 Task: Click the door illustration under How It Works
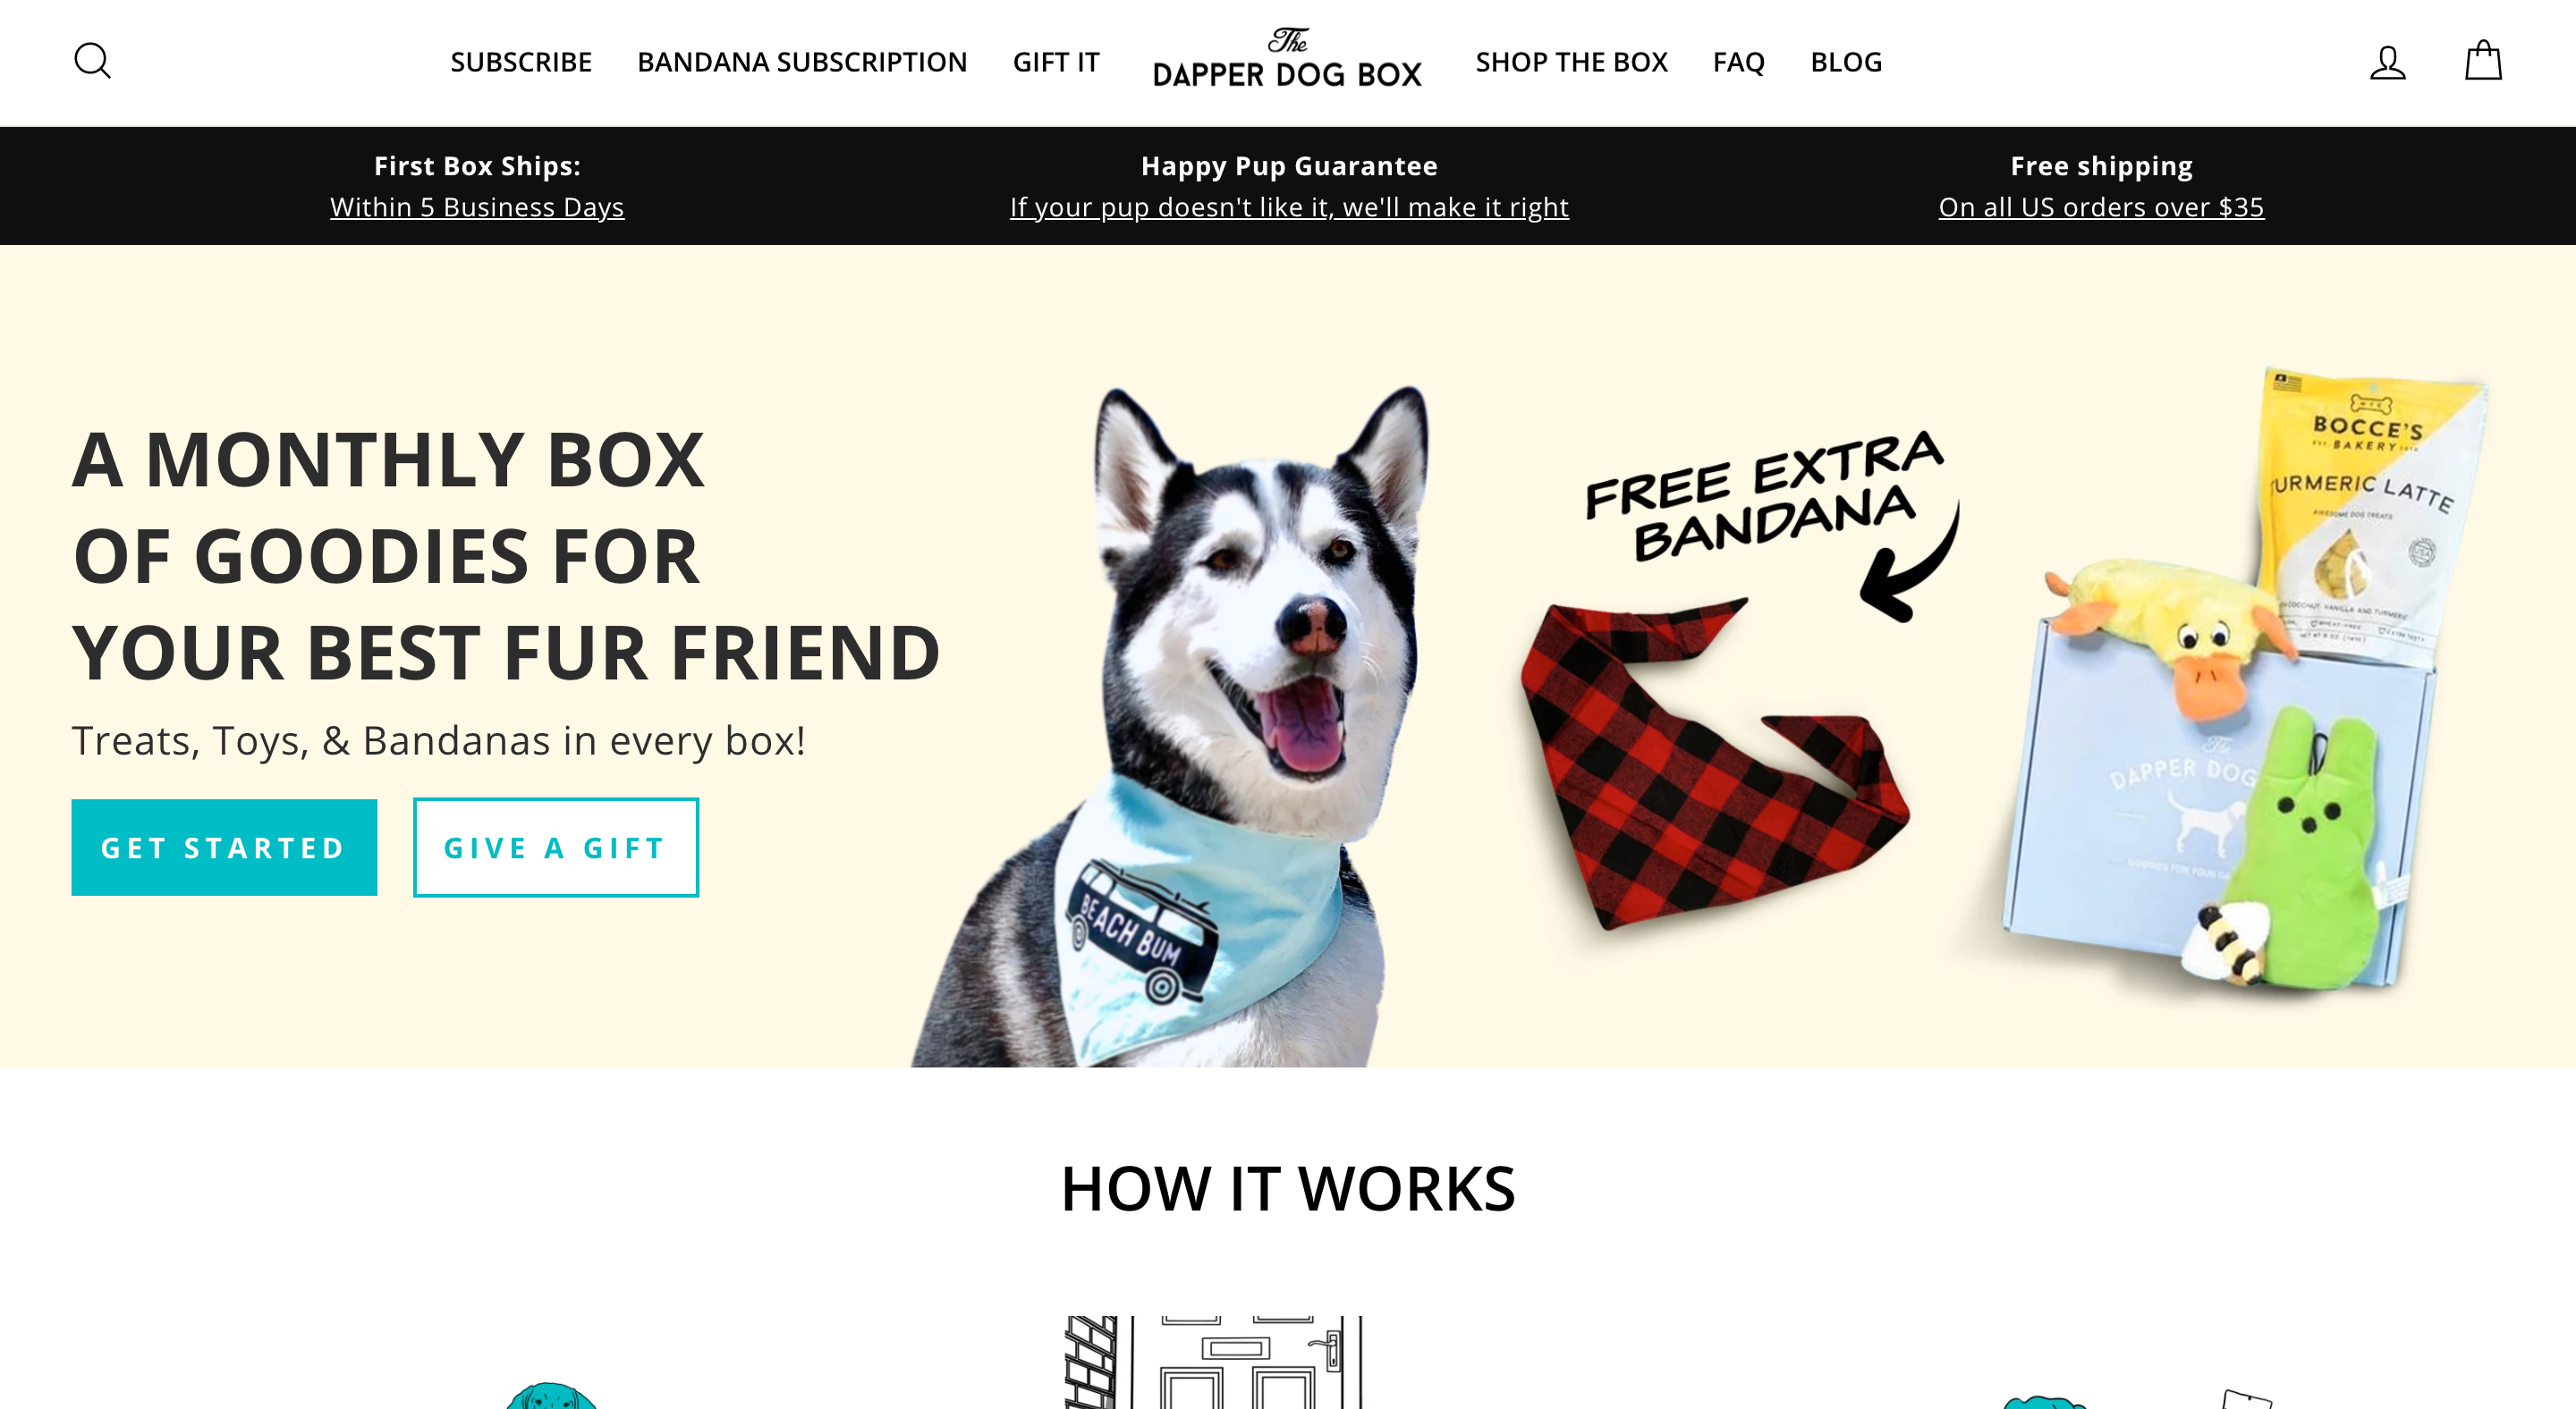pyautogui.click(x=1213, y=1362)
